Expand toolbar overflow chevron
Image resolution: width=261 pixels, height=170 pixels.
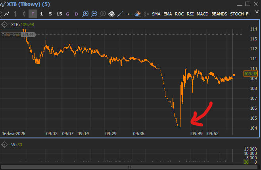point(257,12)
